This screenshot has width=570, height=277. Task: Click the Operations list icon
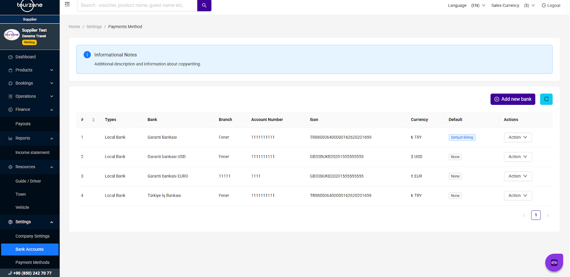[x=10, y=97]
